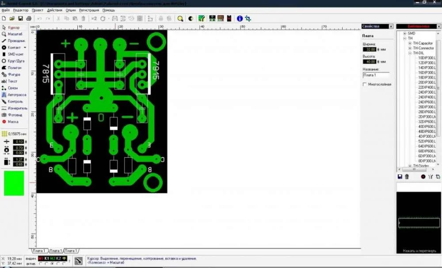Click the Название board name field
Screen dimensions: 442x268
(376, 75)
